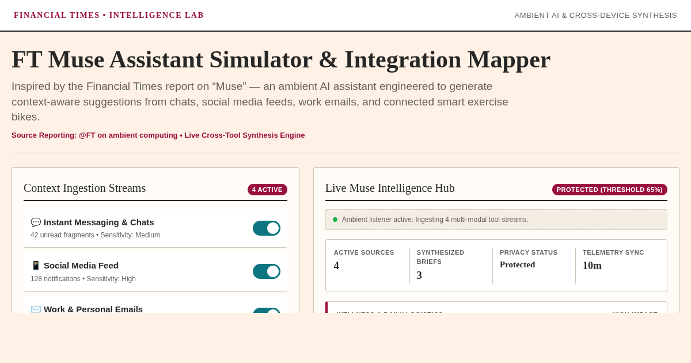Toggle Work & Personal Emails stream switch
This screenshot has width=691, height=363.
tap(267, 311)
